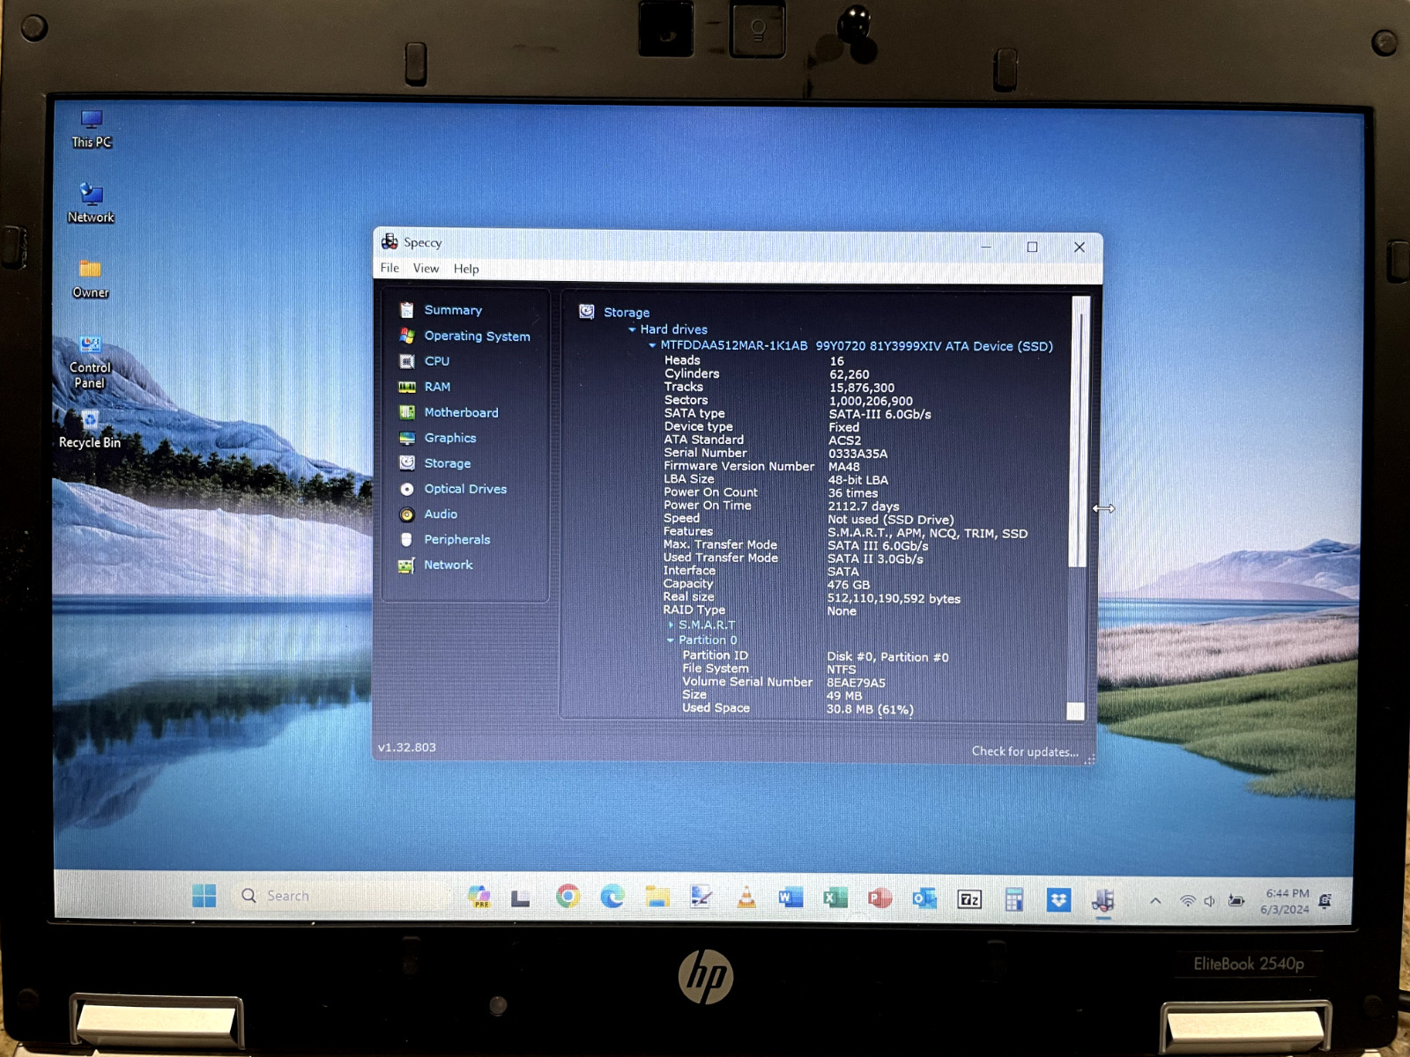The width and height of the screenshot is (1410, 1057).
Task: Select Storage in the sidebar
Action: [447, 463]
